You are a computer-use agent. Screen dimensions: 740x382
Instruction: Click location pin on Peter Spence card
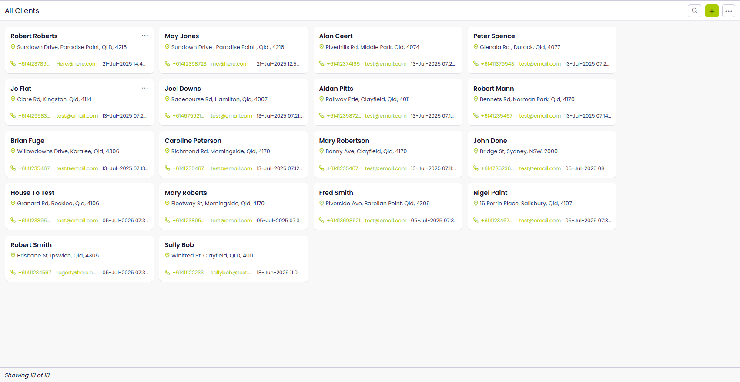pos(476,47)
